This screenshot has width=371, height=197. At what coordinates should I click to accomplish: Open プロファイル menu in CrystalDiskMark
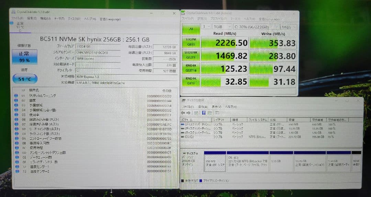(218, 19)
